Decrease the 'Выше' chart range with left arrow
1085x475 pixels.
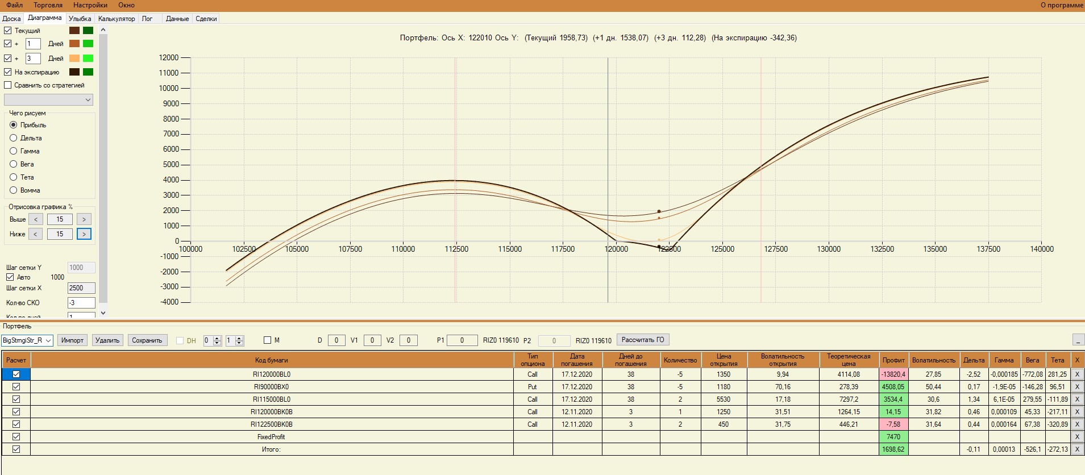pyautogui.click(x=36, y=219)
